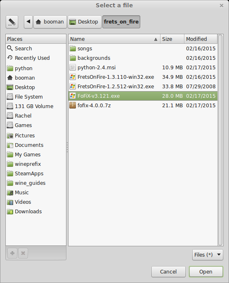Open Recently Used clock icon in Places
This screenshot has height=283, width=229.
tap(10, 58)
